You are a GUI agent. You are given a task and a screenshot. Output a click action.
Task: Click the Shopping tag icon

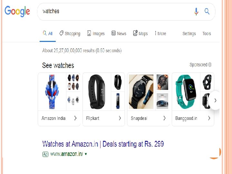(x=61, y=33)
